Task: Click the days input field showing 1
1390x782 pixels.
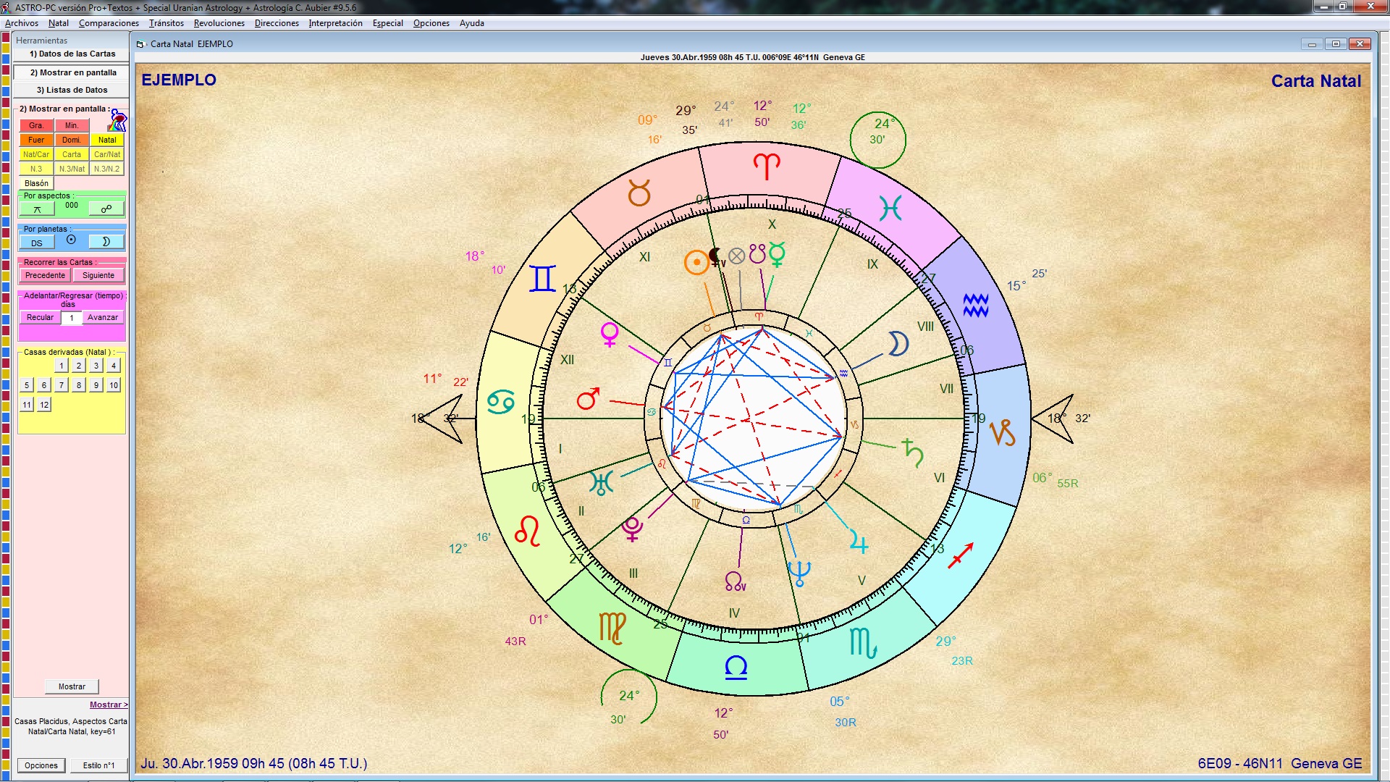Action: (72, 318)
